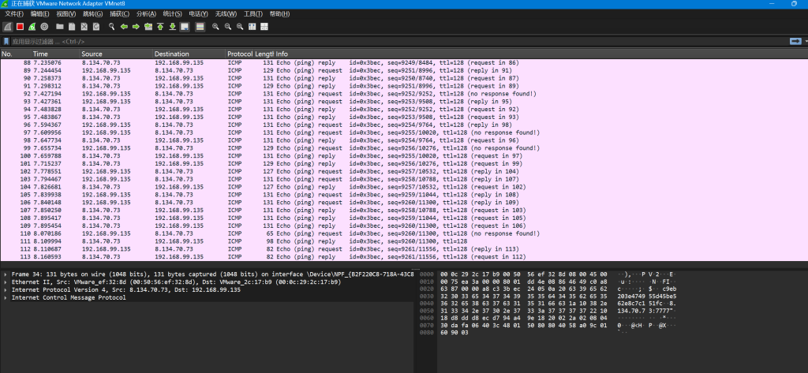The width and height of the screenshot is (808, 373).
Task: Click the Protocol column header
Action: pos(239,54)
